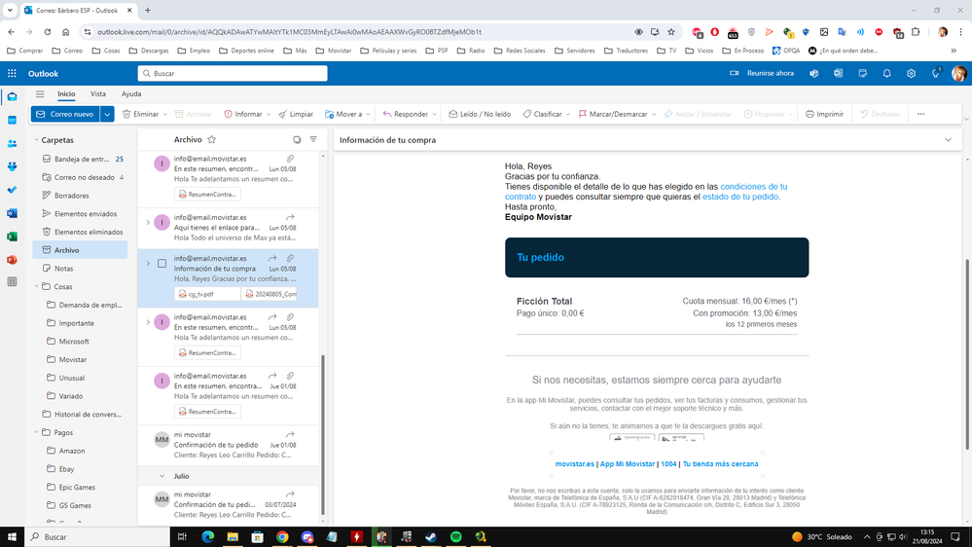
Task: Collapse the Carpetas section
Action: pos(37,140)
